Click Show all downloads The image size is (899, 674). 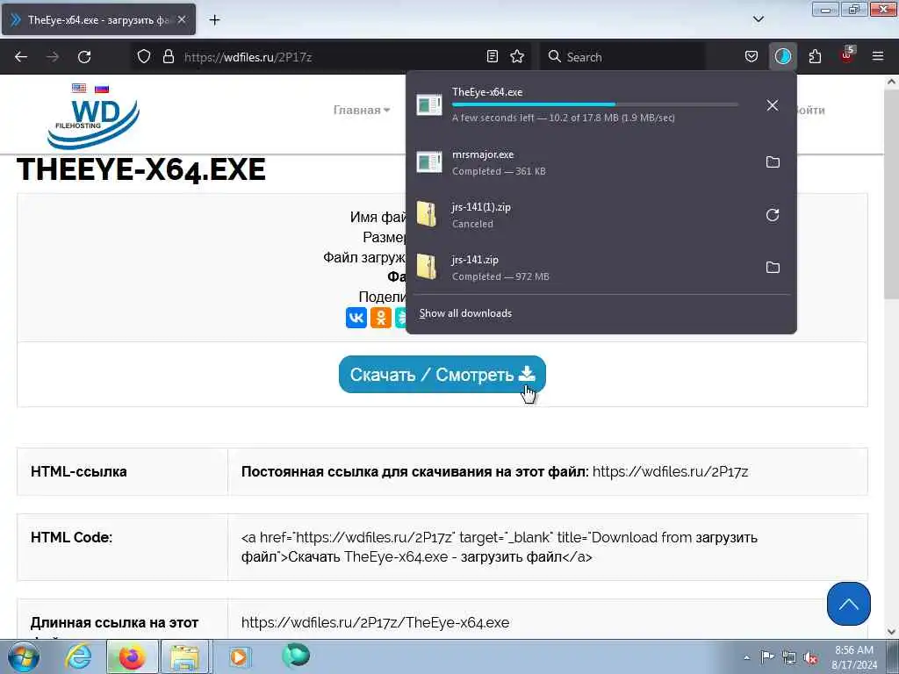465,313
